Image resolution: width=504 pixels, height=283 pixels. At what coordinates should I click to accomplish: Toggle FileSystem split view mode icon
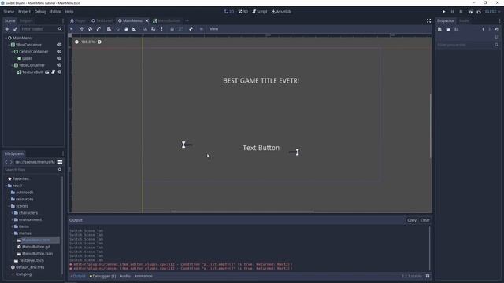(60, 162)
